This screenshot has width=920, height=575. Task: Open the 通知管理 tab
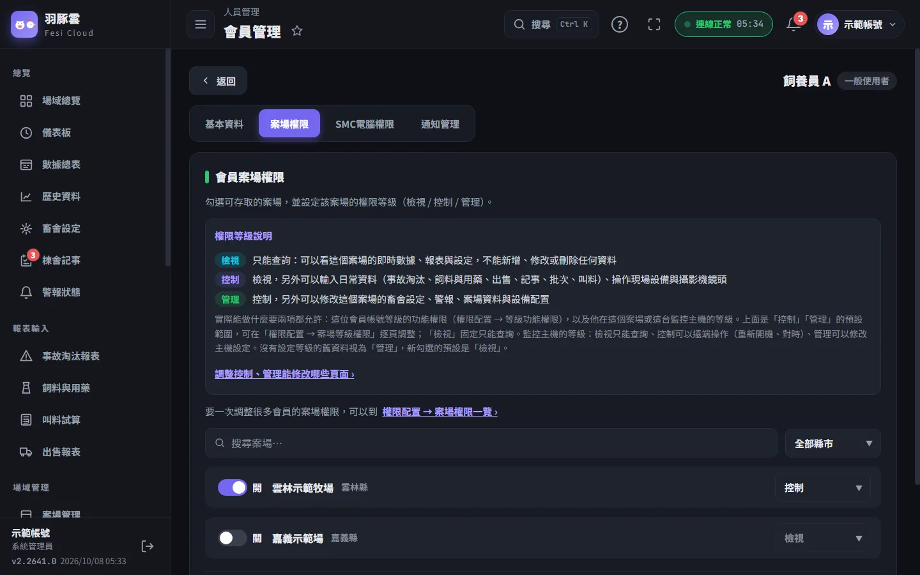[440, 124]
